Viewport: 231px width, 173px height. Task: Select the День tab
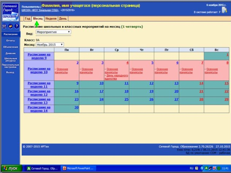pos(63,18)
